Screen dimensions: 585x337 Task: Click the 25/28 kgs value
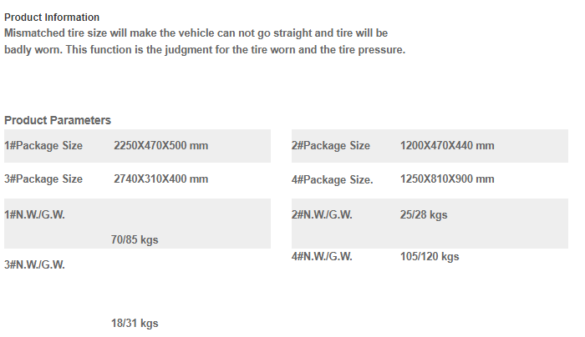point(424,215)
